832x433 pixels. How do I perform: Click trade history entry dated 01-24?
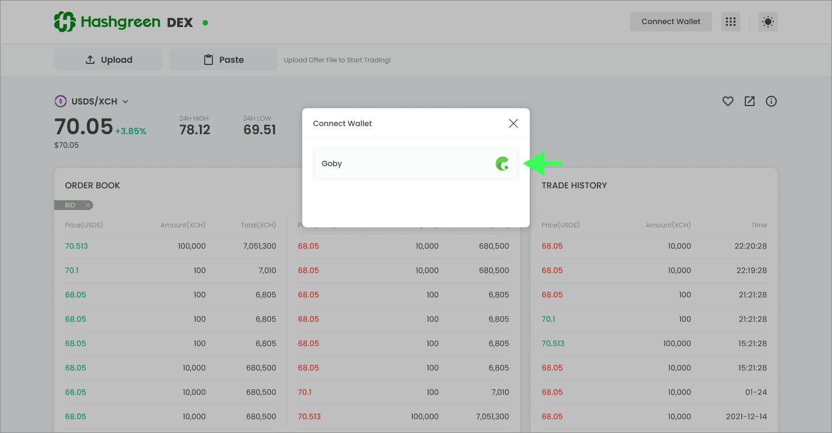click(x=756, y=392)
